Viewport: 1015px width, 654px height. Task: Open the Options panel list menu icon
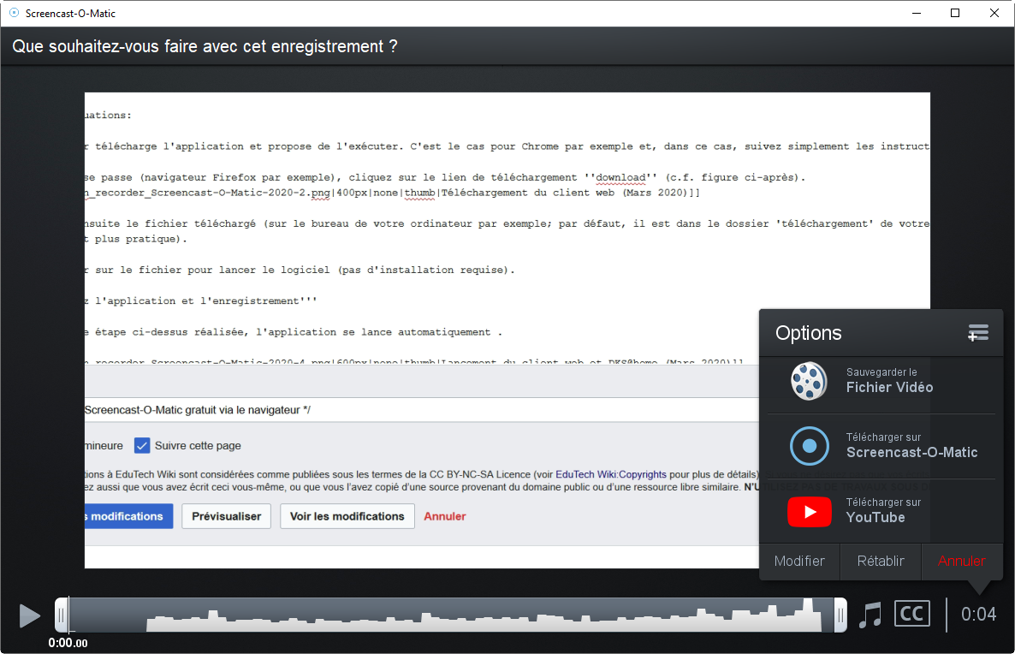(x=978, y=333)
